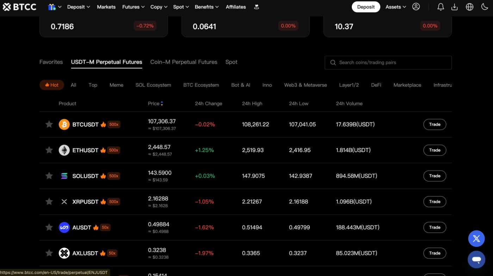Click the download app icon

pyautogui.click(x=455, y=7)
